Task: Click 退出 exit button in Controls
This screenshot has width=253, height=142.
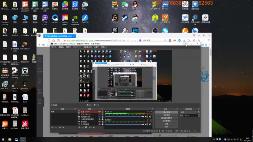Action: pos(167,127)
